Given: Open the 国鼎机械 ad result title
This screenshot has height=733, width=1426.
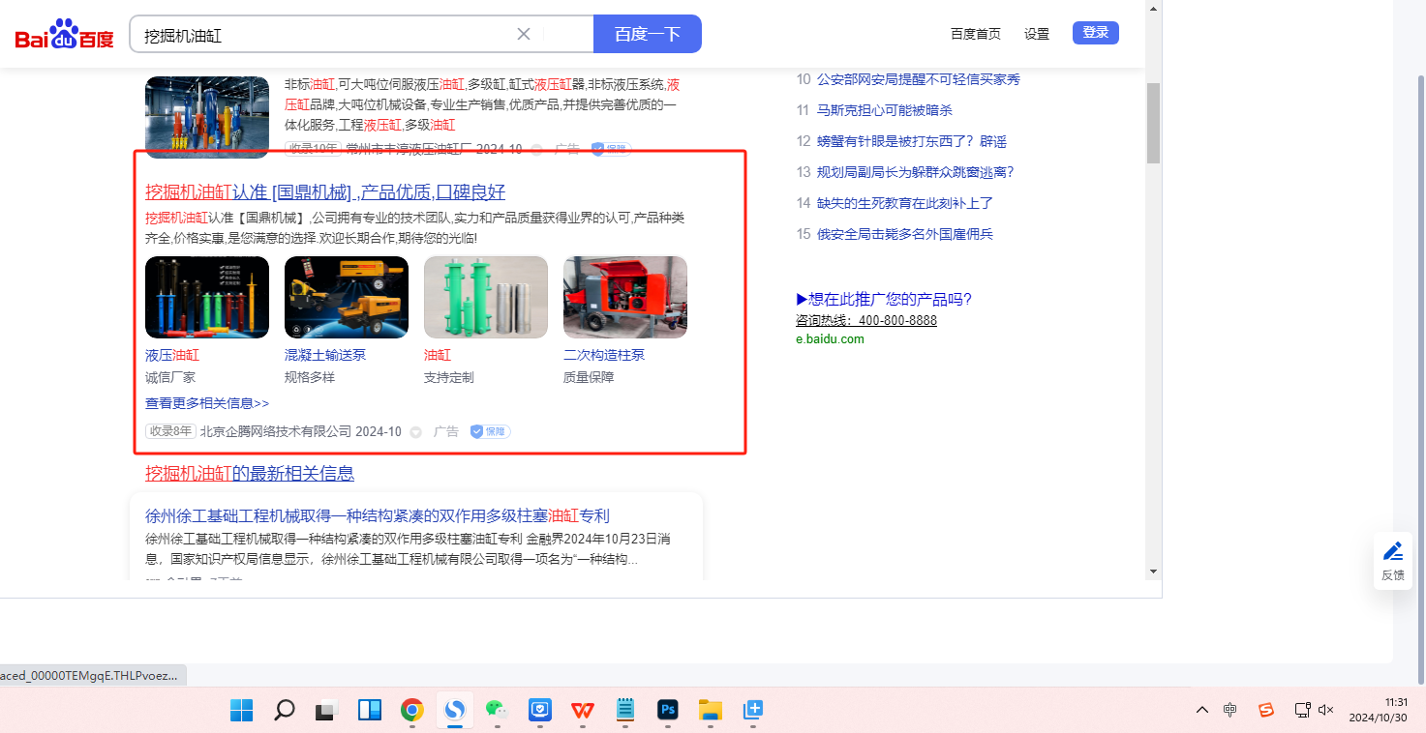Looking at the screenshot, I should pyautogui.click(x=325, y=191).
